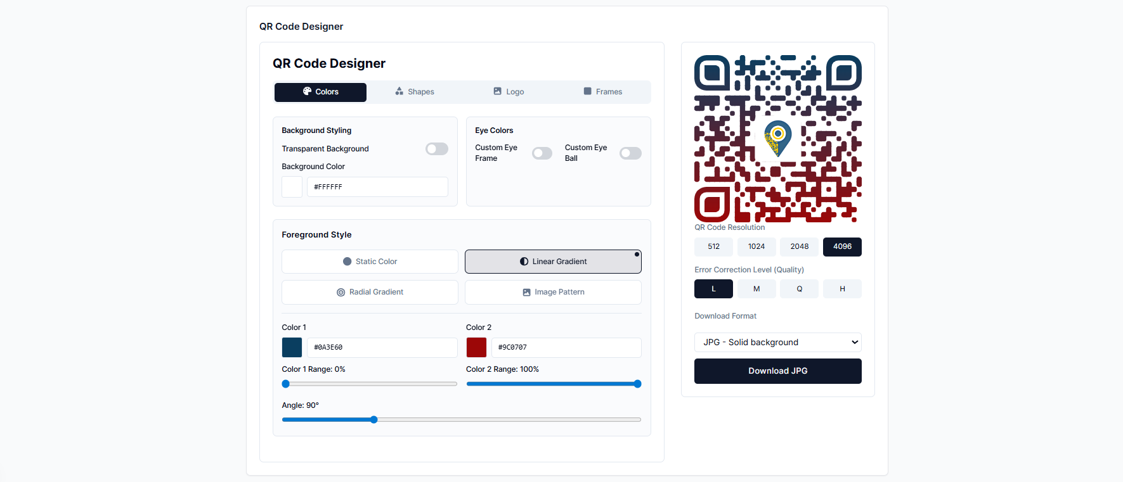Image resolution: width=1123 pixels, height=482 pixels.
Task: Switch to the Shapes tab
Action: coord(414,92)
